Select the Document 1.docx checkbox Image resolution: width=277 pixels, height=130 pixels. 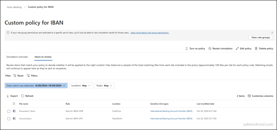pos(9,111)
